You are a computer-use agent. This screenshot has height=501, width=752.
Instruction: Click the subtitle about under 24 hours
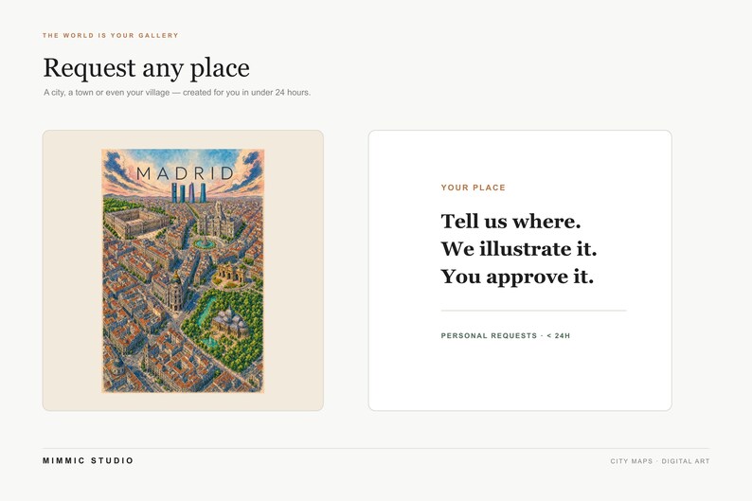[177, 93]
